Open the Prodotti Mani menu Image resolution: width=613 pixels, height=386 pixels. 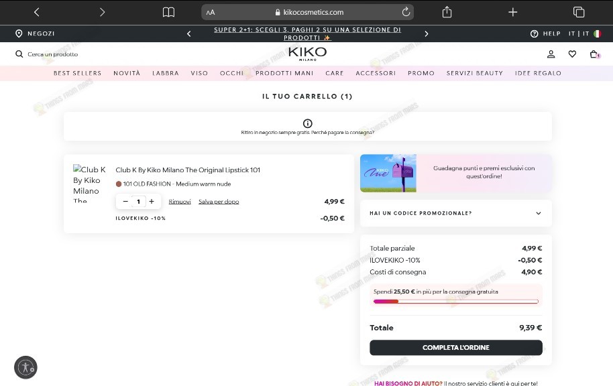pos(284,73)
